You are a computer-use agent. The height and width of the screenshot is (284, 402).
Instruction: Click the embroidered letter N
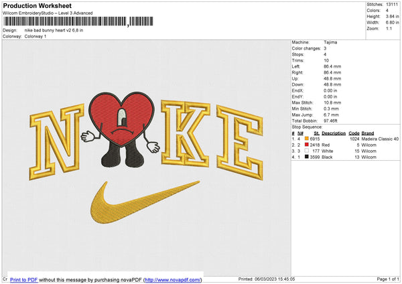(56, 141)
